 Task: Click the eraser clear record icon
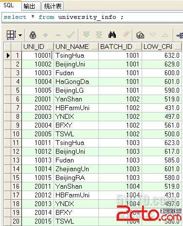[x=126, y=34]
